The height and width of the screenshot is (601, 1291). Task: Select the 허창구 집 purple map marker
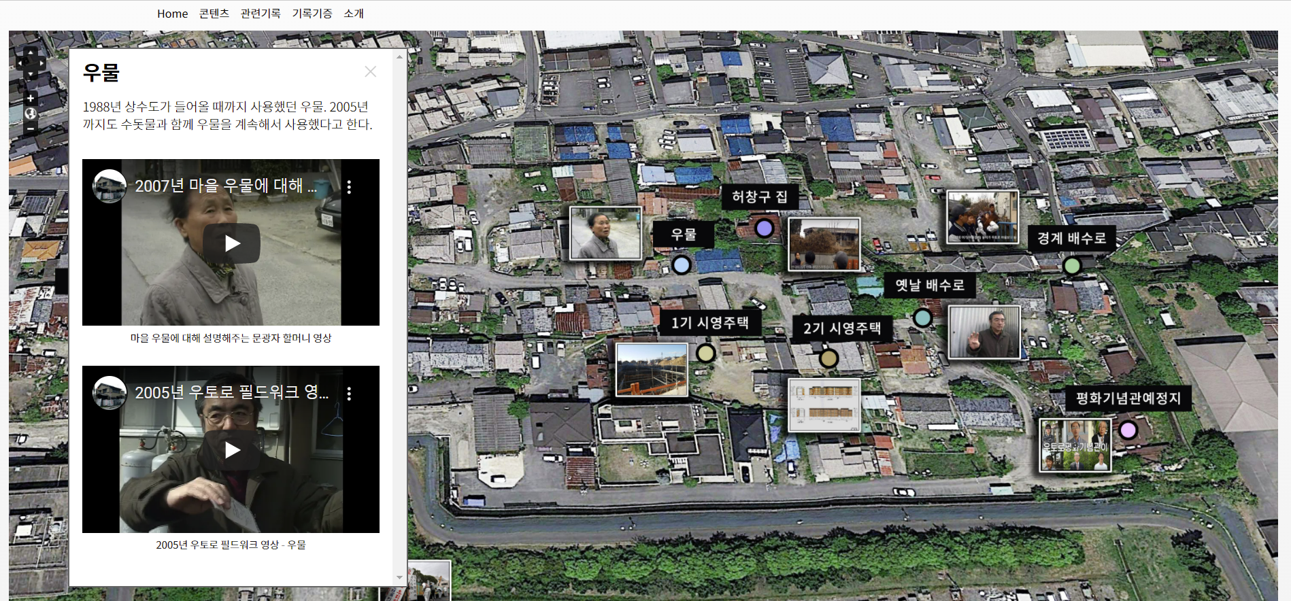point(764,228)
